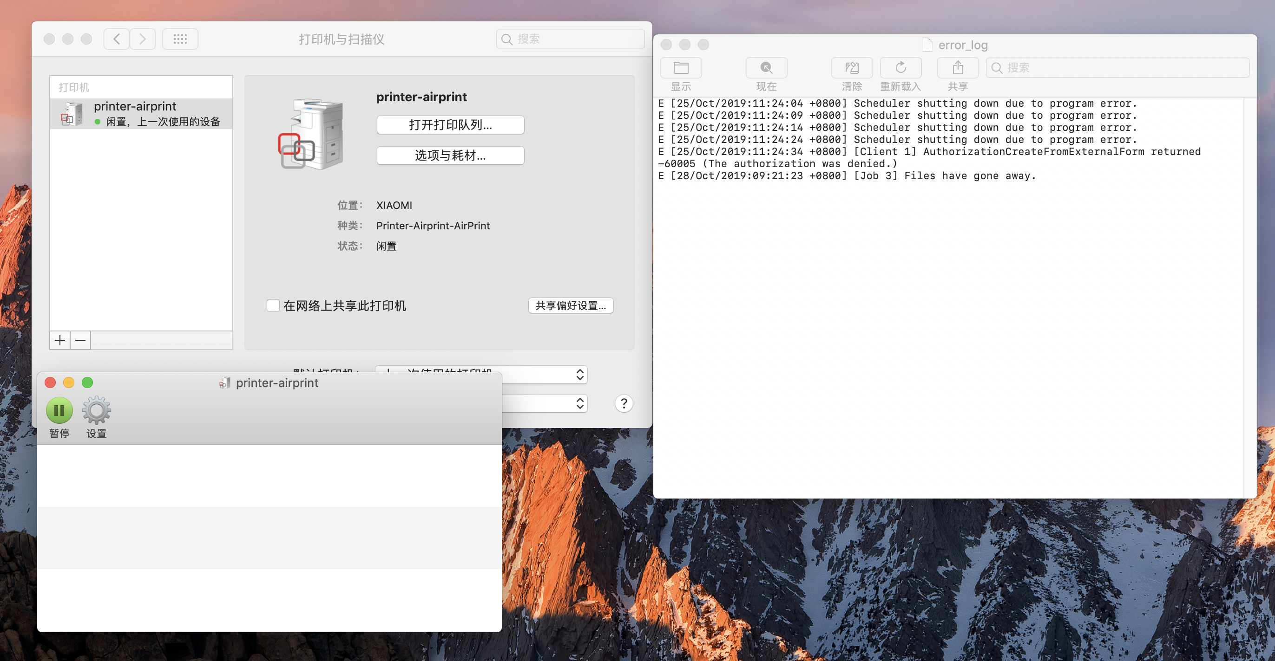Click the Share icon in the Console toolbar
The image size is (1275, 661).
point(957,68)
